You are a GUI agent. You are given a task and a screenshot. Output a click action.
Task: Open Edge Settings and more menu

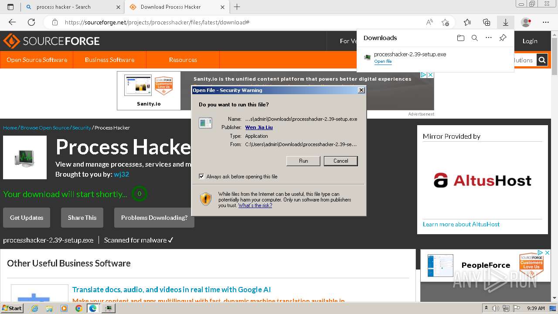coord(546,22)
